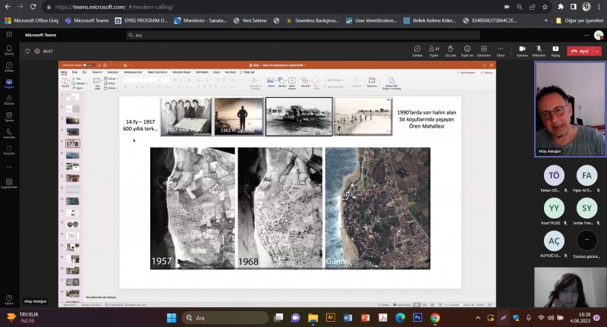The image size is (607, 327).
Task: Open Tepki ver reactions
Action: tap(467, 50)
